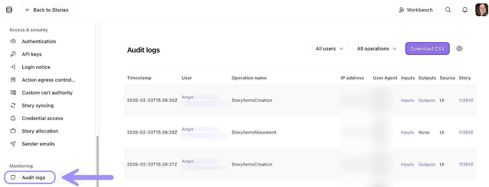
Task: Open the user profile avatar
Action: (481, 10)
